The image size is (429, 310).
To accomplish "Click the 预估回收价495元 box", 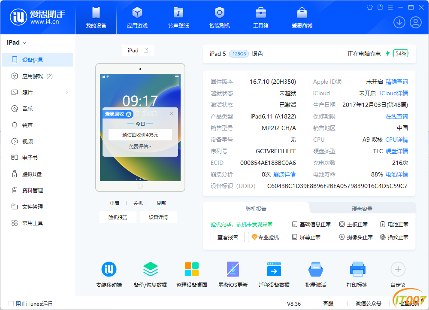I will pos(140,135).
